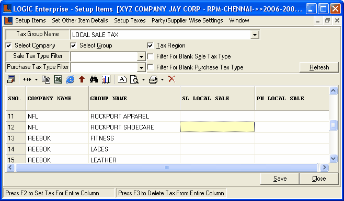Open dropdown arrow beside printer icon
This screenshot has width=344, height=201.
(162, 79)
